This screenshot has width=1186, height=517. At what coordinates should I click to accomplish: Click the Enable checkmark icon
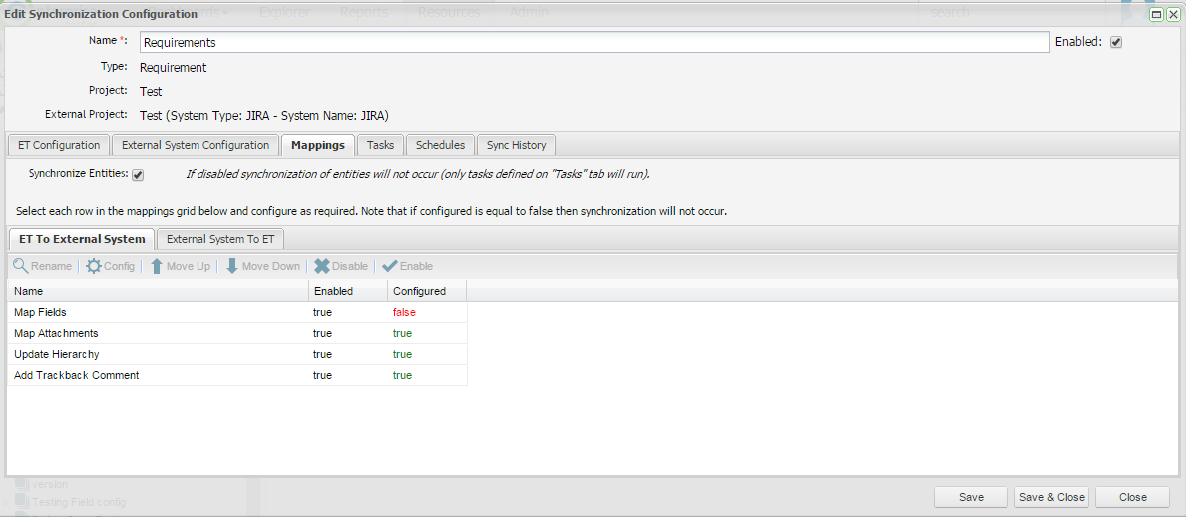pos(390,266)
